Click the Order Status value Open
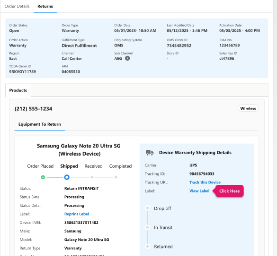The image size is (277, 256). click(14, 31)
